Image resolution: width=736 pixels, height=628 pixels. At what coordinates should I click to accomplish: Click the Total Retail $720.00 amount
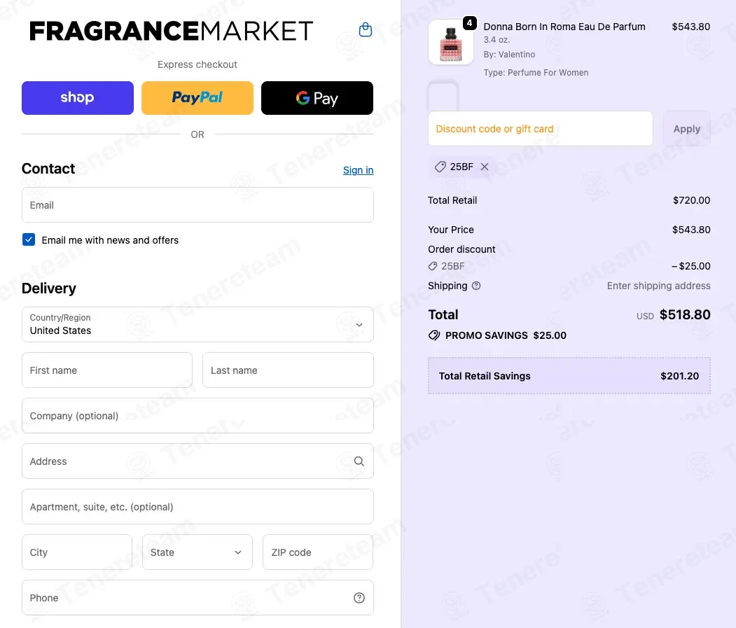click(691, 200)
